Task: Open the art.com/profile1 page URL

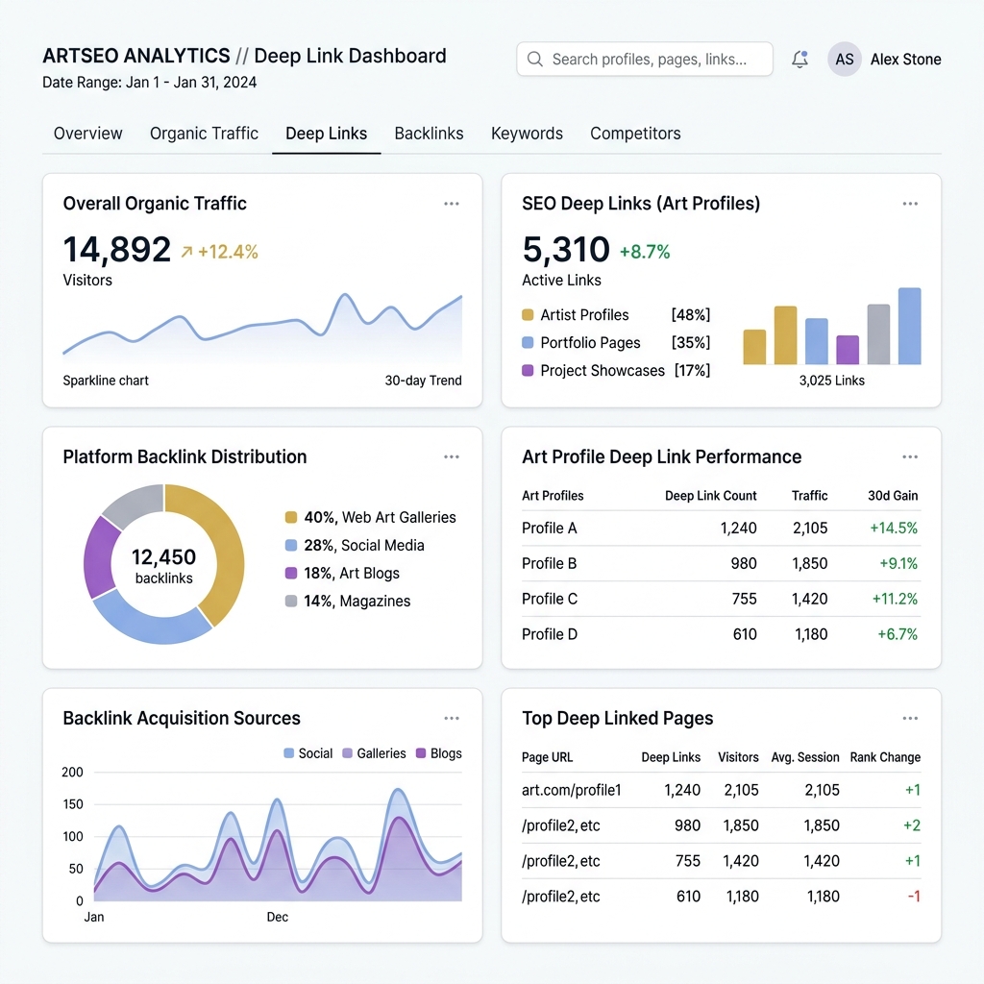Action: (x=571, y=790)
